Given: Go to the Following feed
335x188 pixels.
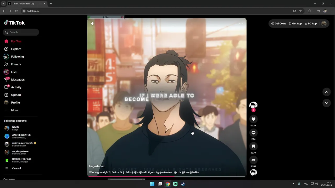Looking at the screenshot, I should [14, 57].
